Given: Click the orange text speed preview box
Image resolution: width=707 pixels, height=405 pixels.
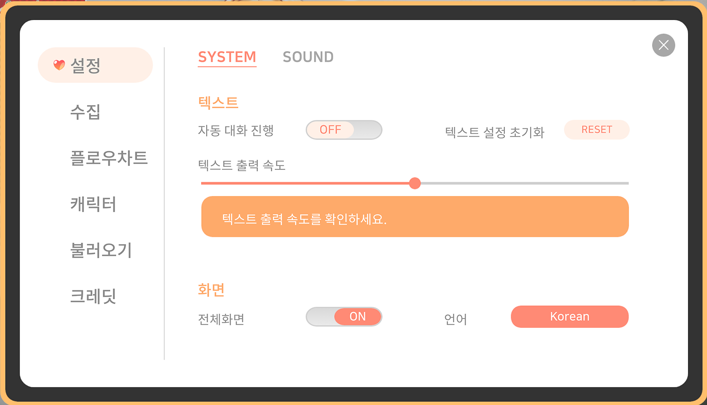Looking at the screenshot, I should pos(415,217).
